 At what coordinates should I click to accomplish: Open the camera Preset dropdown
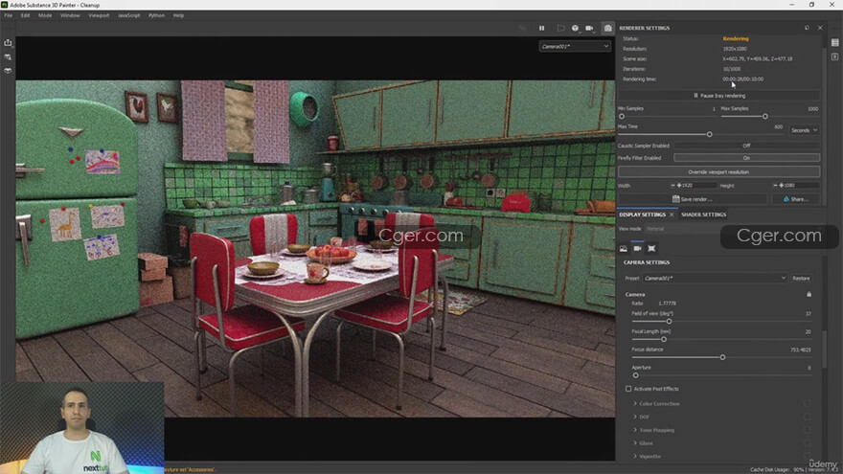(x=715, y=279)
